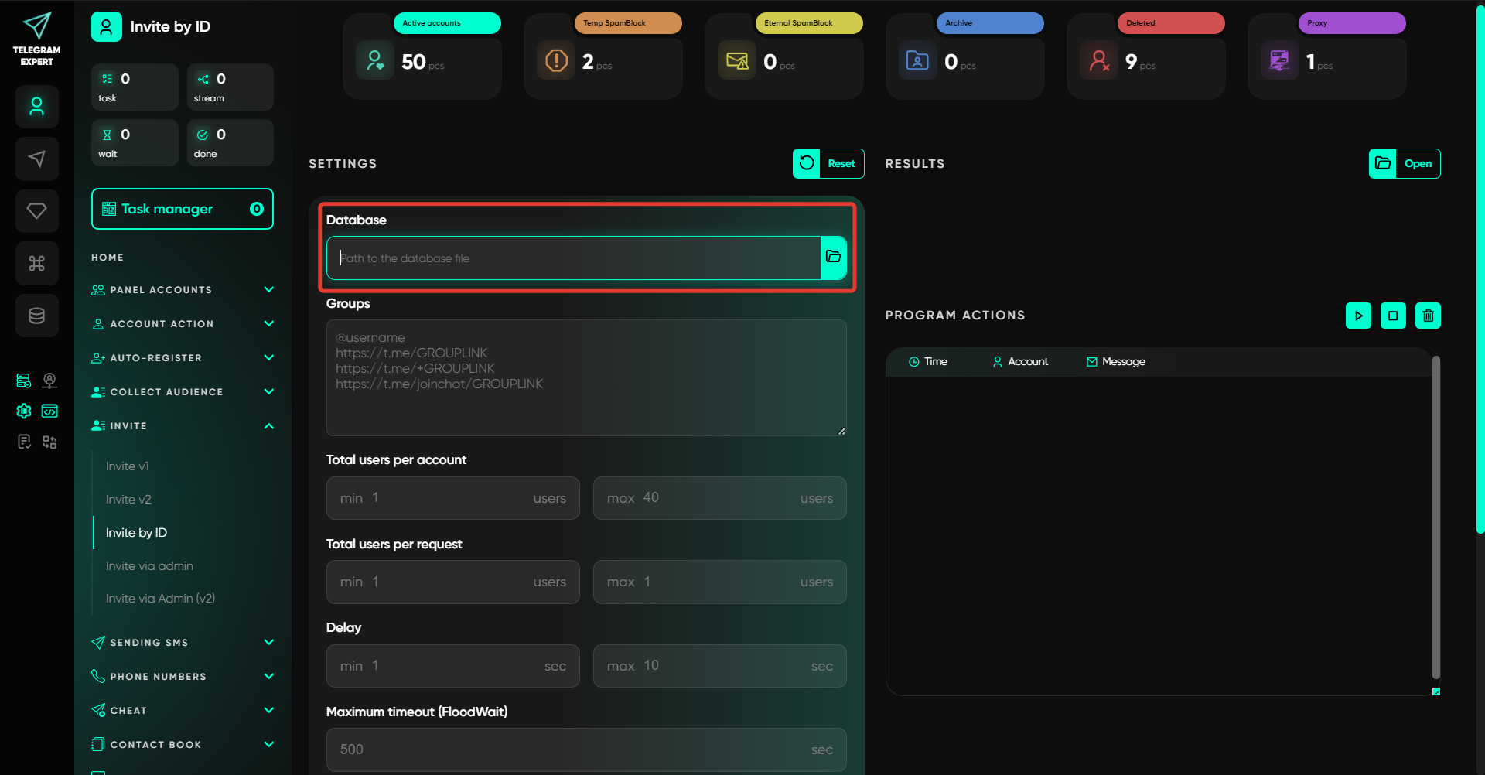Select Invite v1 from the menu

128,466
